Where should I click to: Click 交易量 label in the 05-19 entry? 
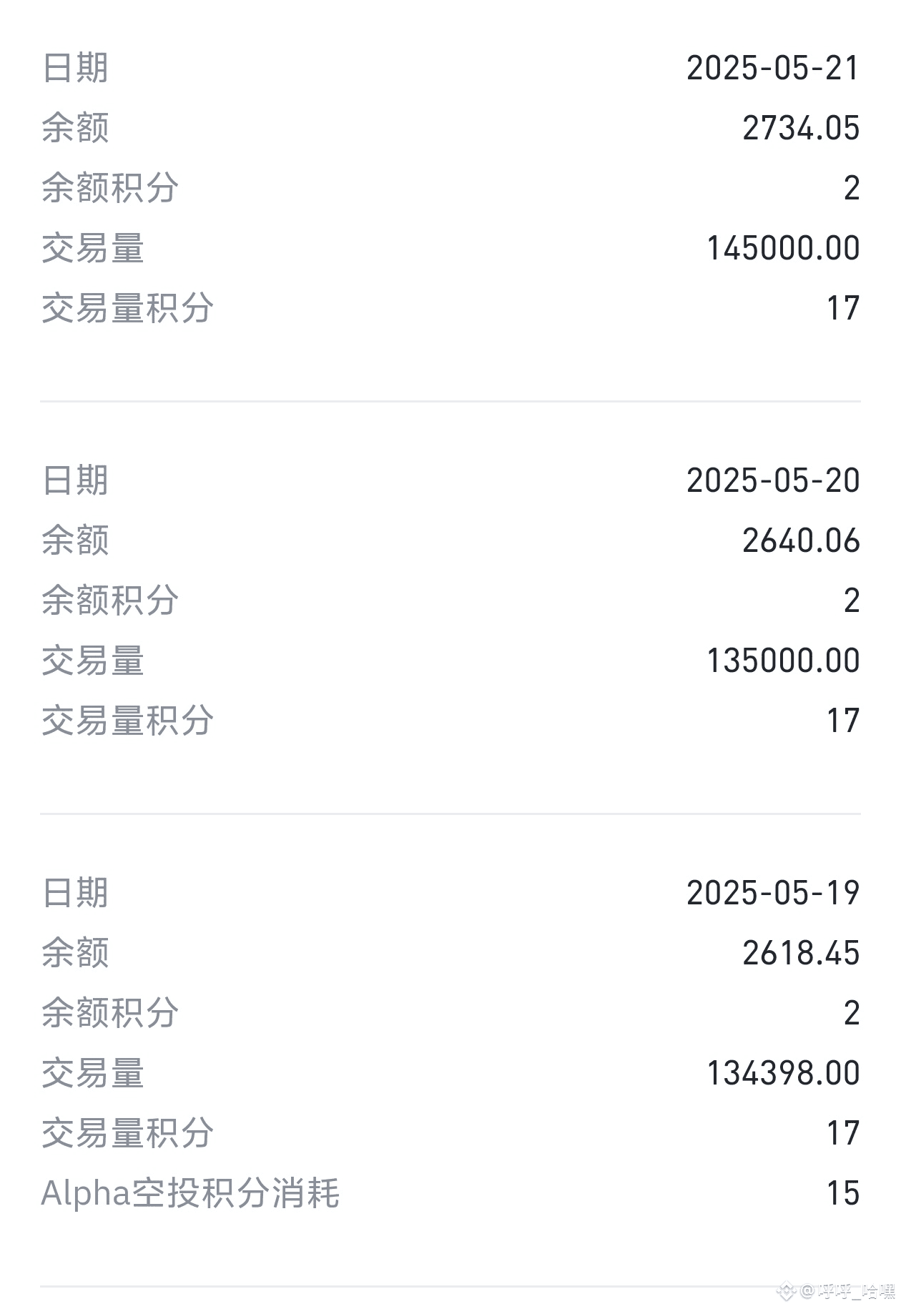click(93, 1073)
